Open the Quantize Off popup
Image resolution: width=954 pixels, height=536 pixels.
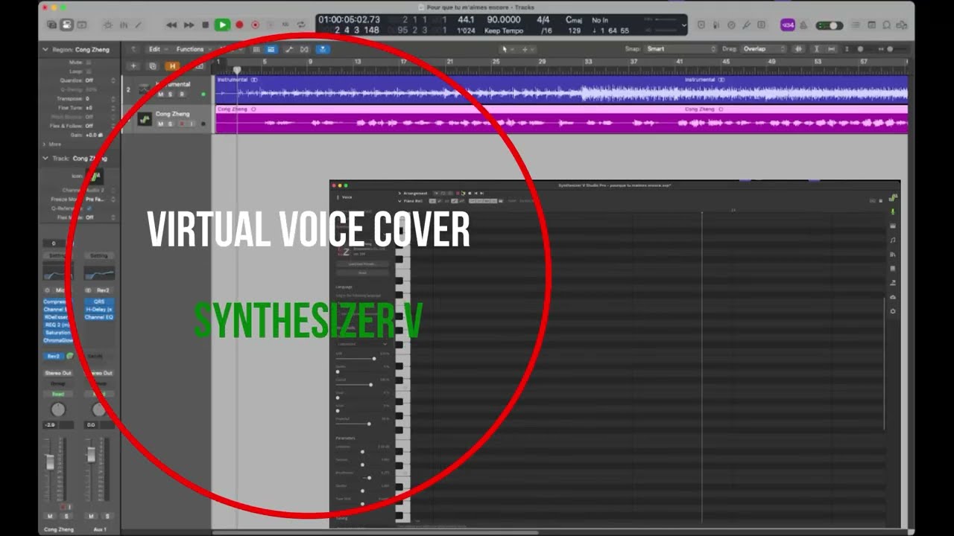100,80
